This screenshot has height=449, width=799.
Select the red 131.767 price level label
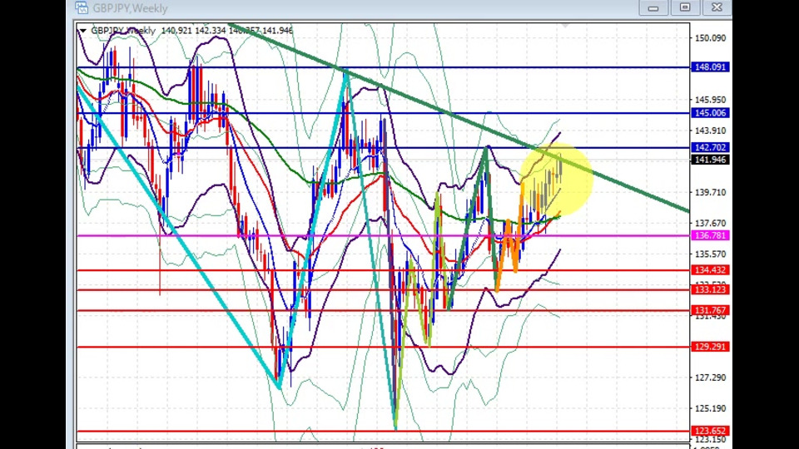click(710, 310)
